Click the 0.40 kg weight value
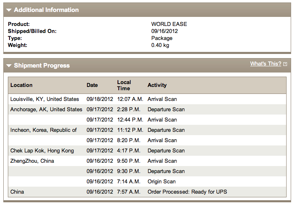Screen dimensions: 294x206 [x=160, y=45]
